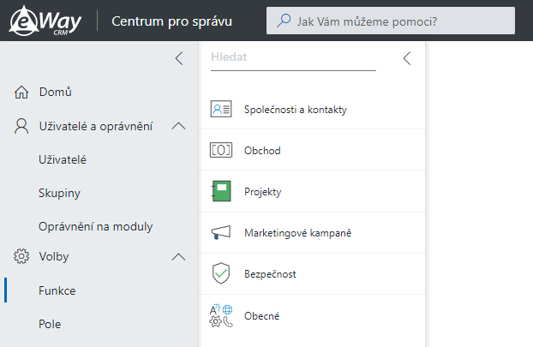The height and width of the screenshot is (347, 533).
Task: Select the Obchod money icon
Action: click(x=221, y=150)
